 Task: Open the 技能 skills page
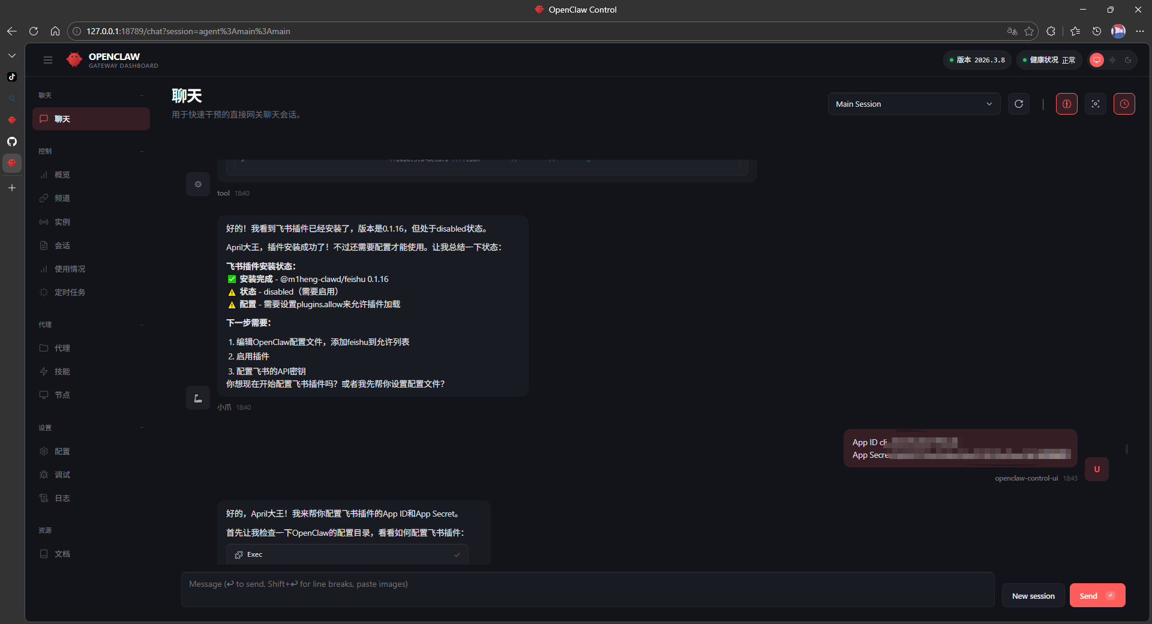(91, 371)
